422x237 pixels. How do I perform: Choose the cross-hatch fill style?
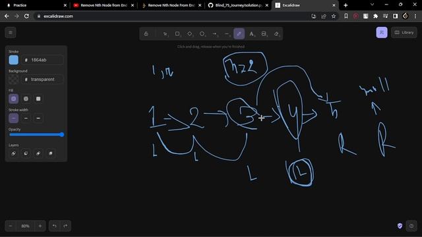(26, 99)
